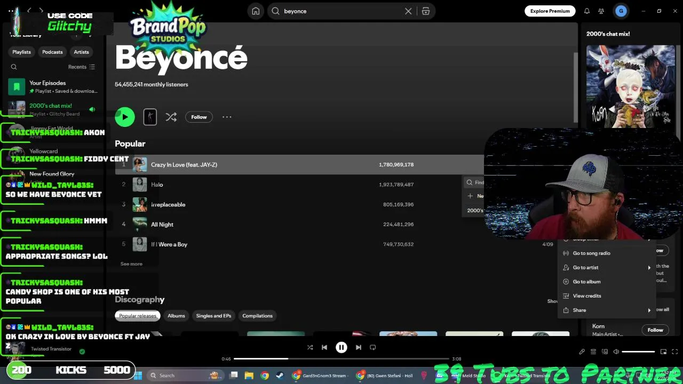This screenshot has width=683, height=384.
Task: Mute with the volume speaker icon
Action: coord(616,352)
